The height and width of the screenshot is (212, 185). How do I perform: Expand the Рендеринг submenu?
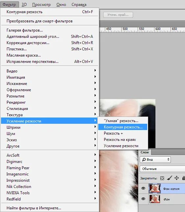click(49, 102)
